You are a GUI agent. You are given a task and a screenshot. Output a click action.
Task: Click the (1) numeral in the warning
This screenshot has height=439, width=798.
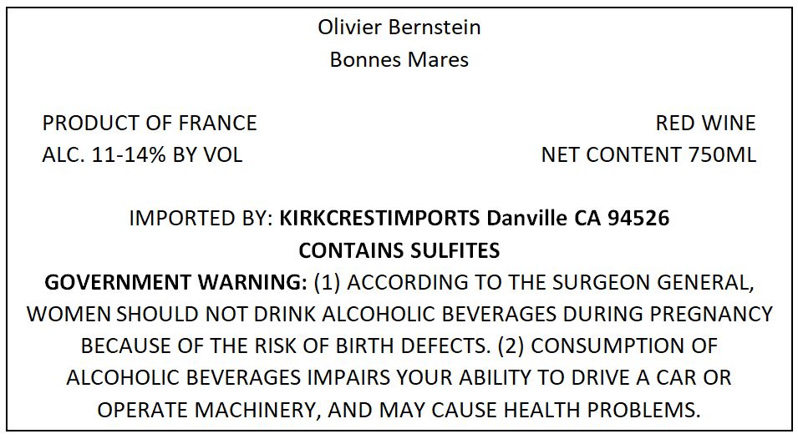click(x=327, y=282)
